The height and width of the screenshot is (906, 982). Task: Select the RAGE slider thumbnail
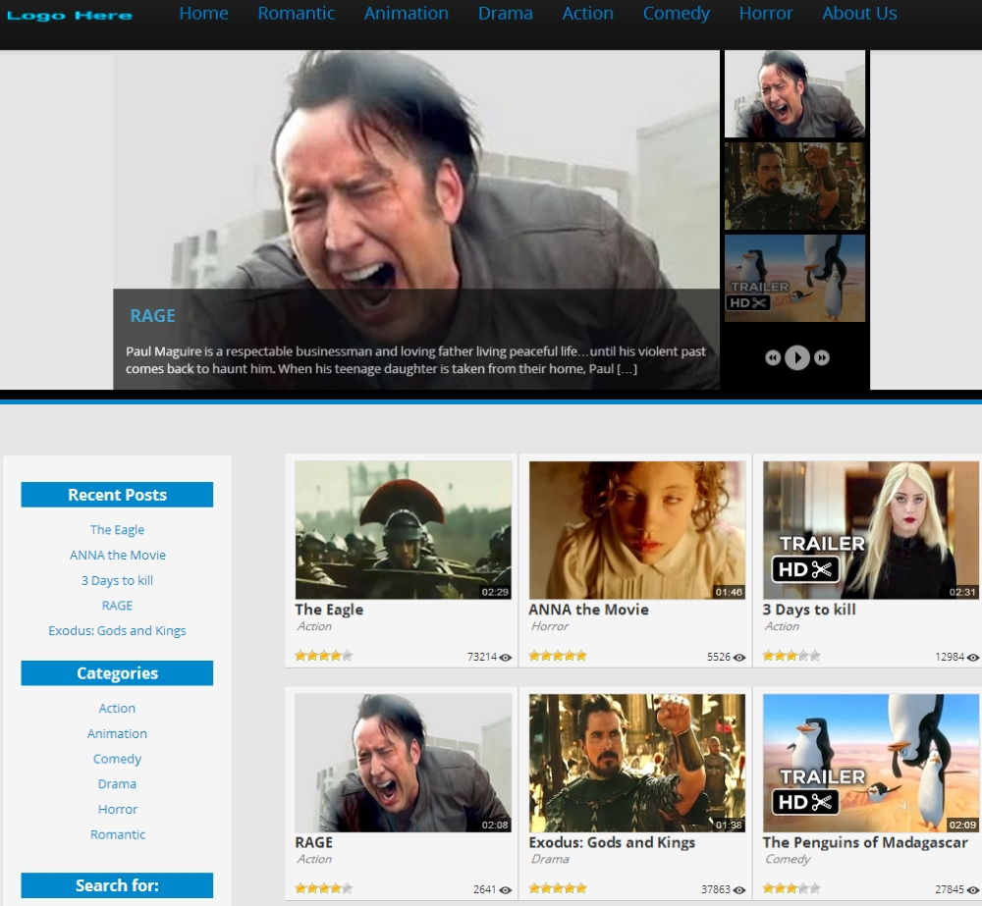(794, 94)
